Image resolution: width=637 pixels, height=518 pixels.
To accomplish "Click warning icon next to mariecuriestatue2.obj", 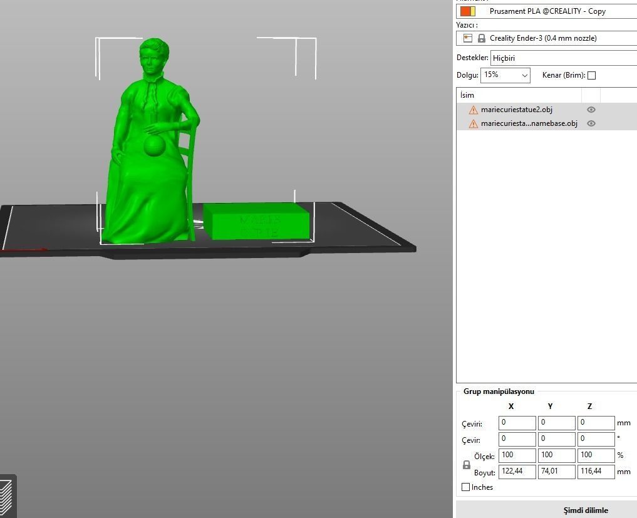I will click(x=474, y=110).
